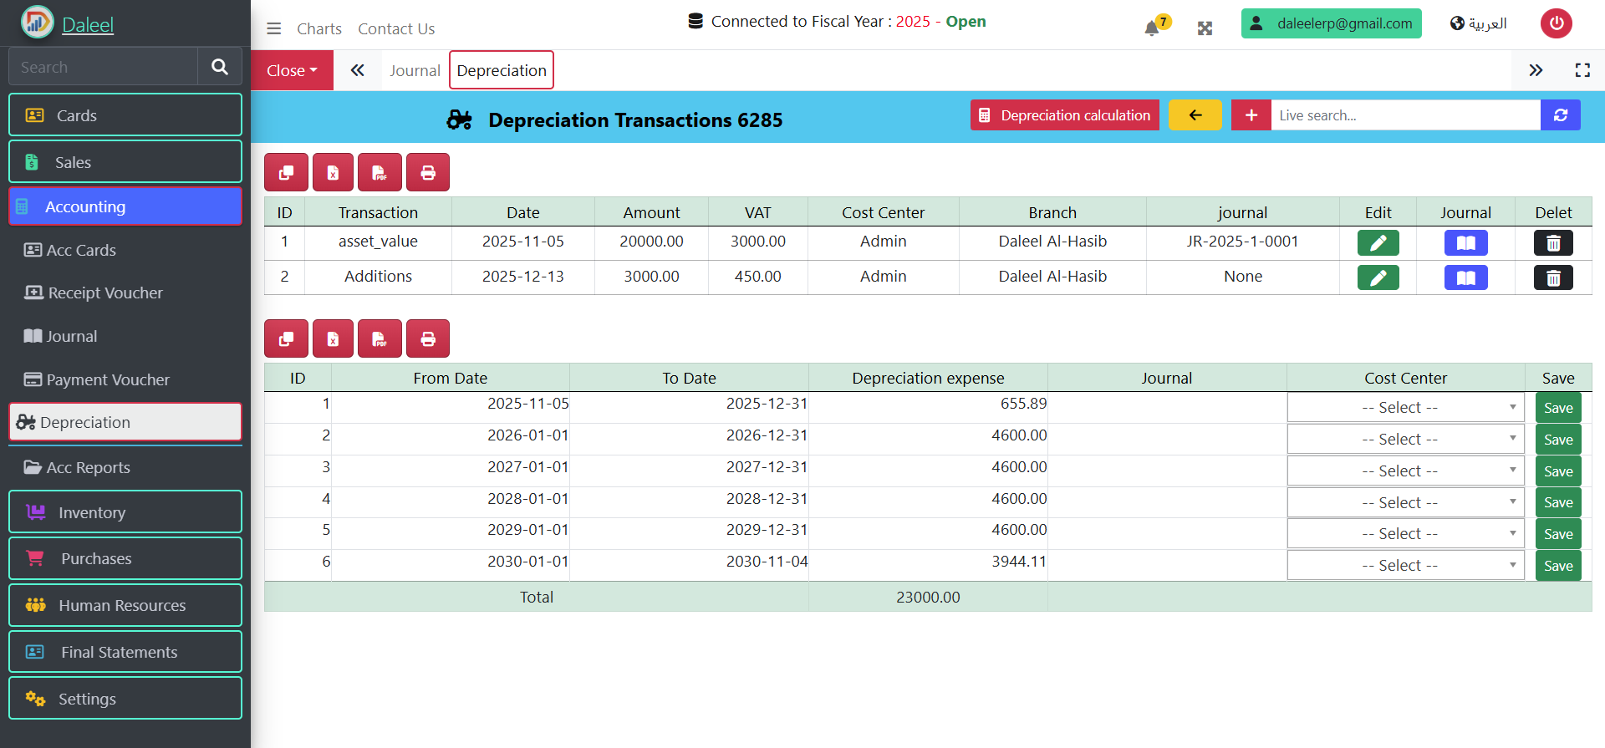
Task: Select the Depreciation tab
Action: coord(502,70)
